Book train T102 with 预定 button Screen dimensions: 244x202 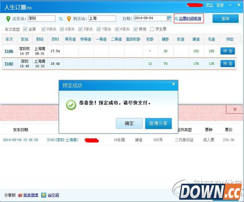coord(227,64)
